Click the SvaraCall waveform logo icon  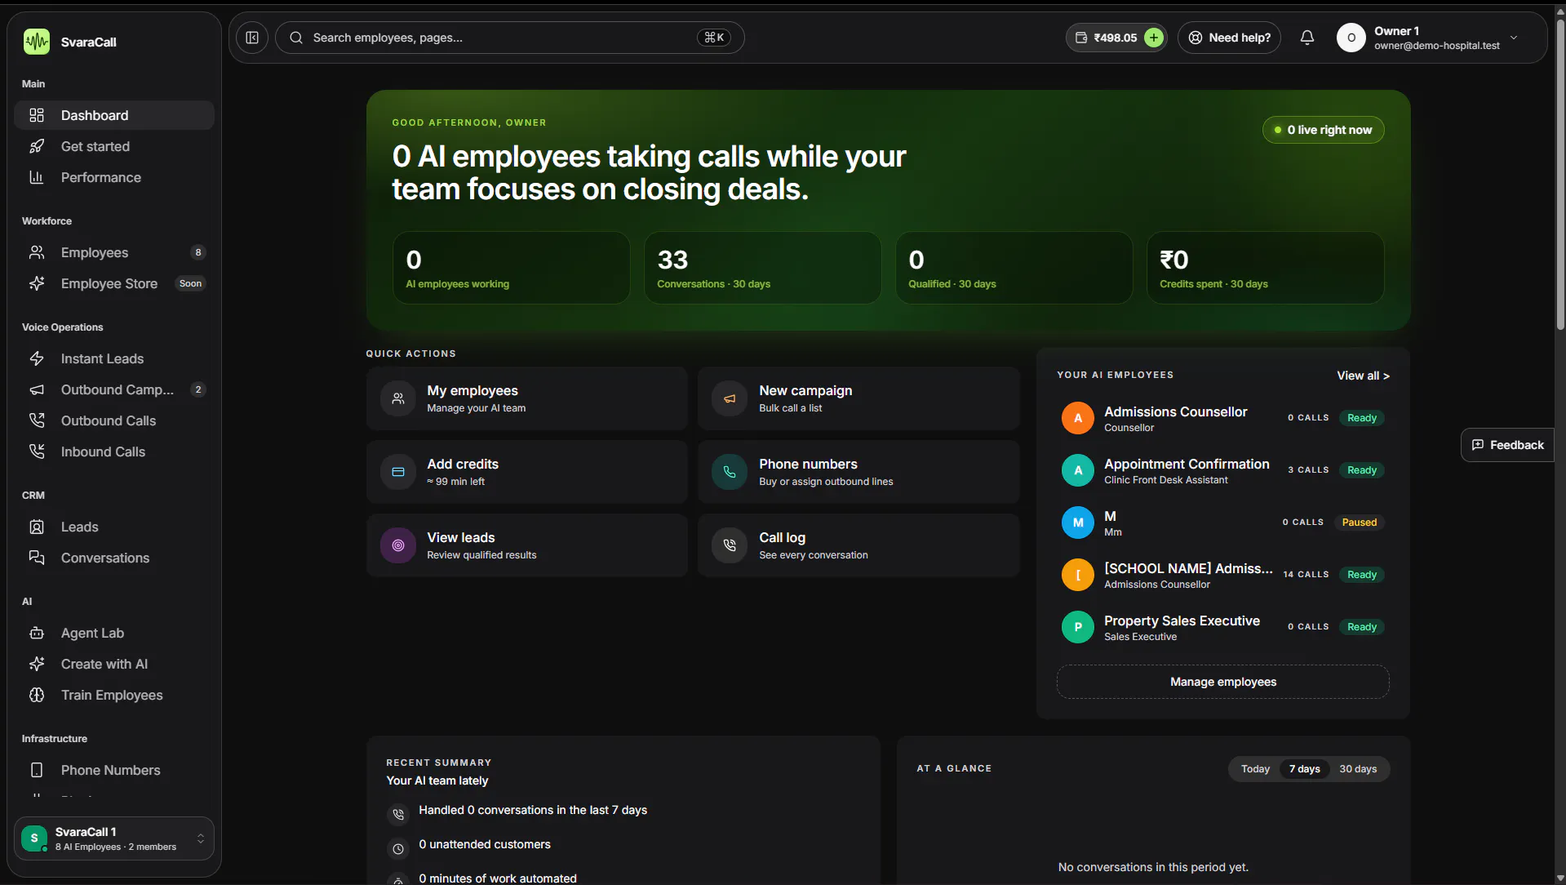(x=36, y=42)
